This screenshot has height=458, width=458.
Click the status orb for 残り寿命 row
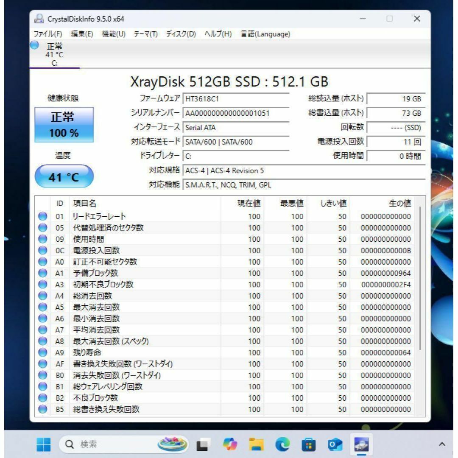coord(43,352)
